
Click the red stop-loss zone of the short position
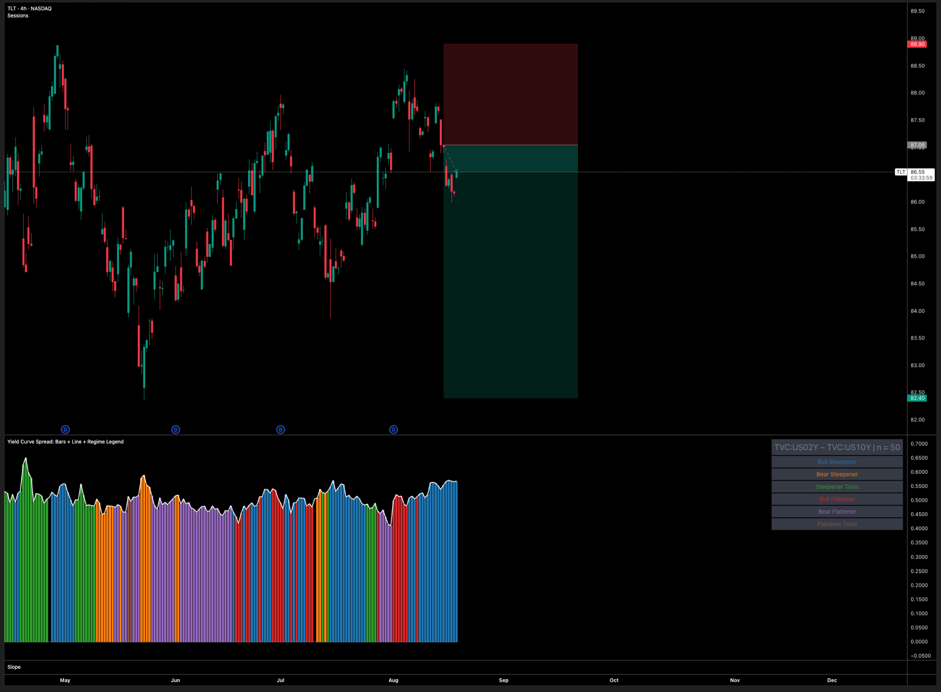pyautogui.click(x=510, y=94)
